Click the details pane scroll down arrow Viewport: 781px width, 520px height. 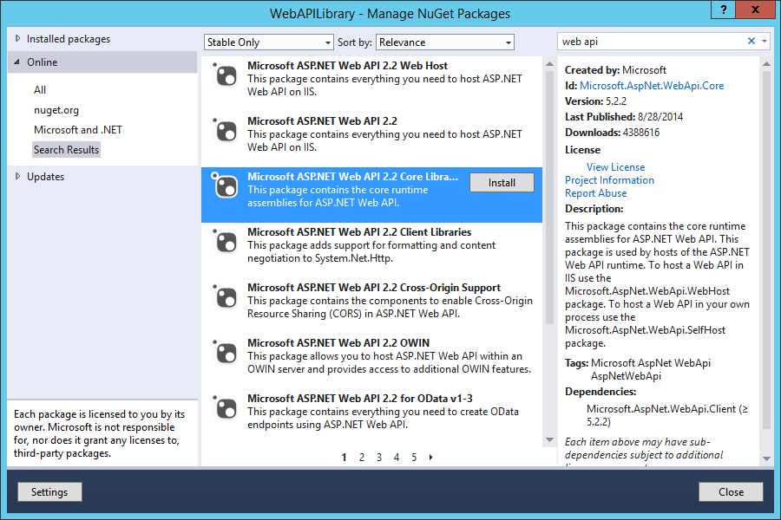(x=767, y=458)
